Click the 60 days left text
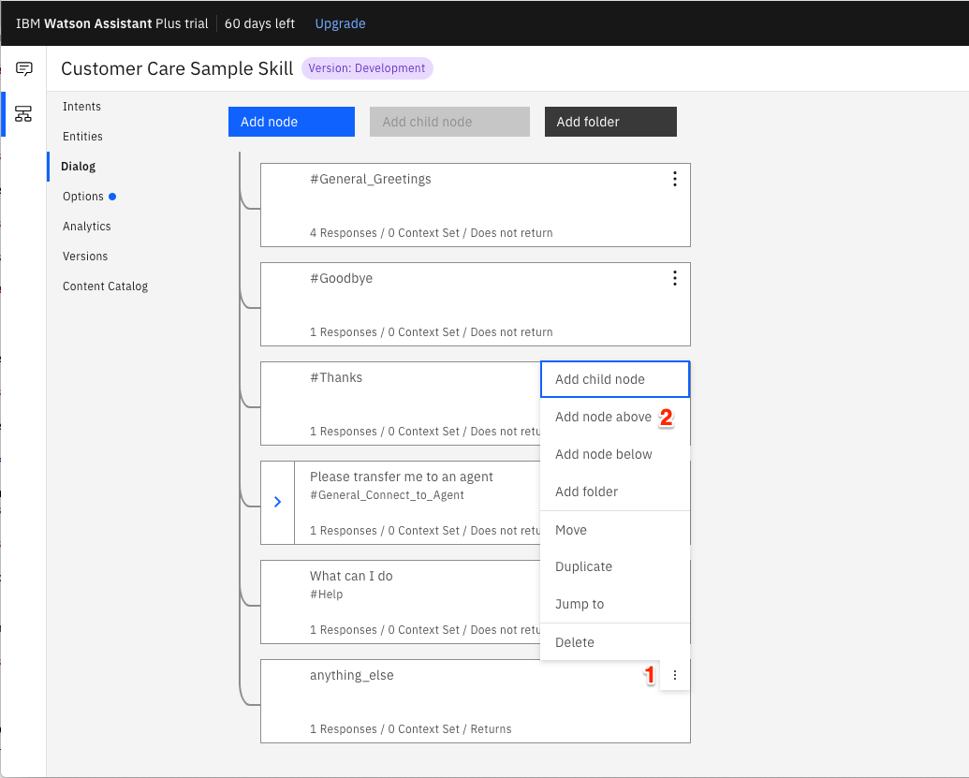This screenshot has width=969, height=778. click(x=259, y=23)
